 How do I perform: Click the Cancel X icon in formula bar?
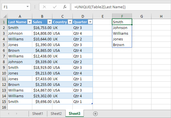tap(44, 7)
